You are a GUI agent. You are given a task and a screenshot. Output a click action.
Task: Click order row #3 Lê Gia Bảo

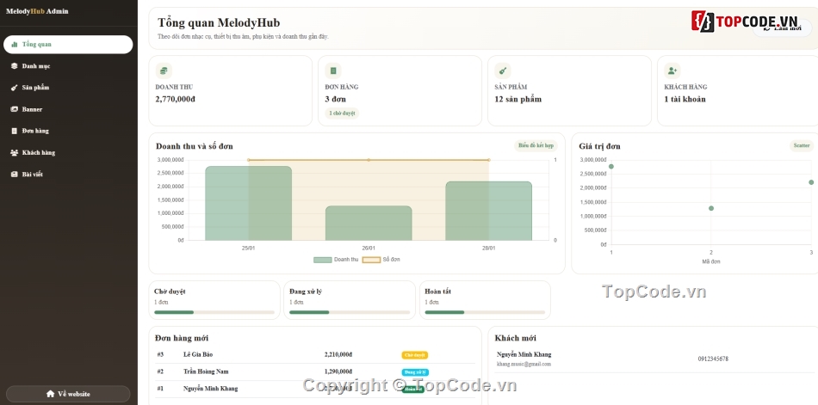315,355
